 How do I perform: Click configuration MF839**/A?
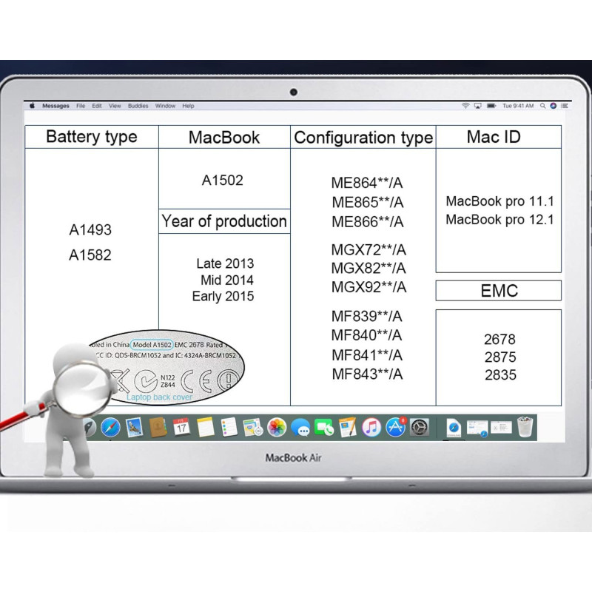click(366, 317)
